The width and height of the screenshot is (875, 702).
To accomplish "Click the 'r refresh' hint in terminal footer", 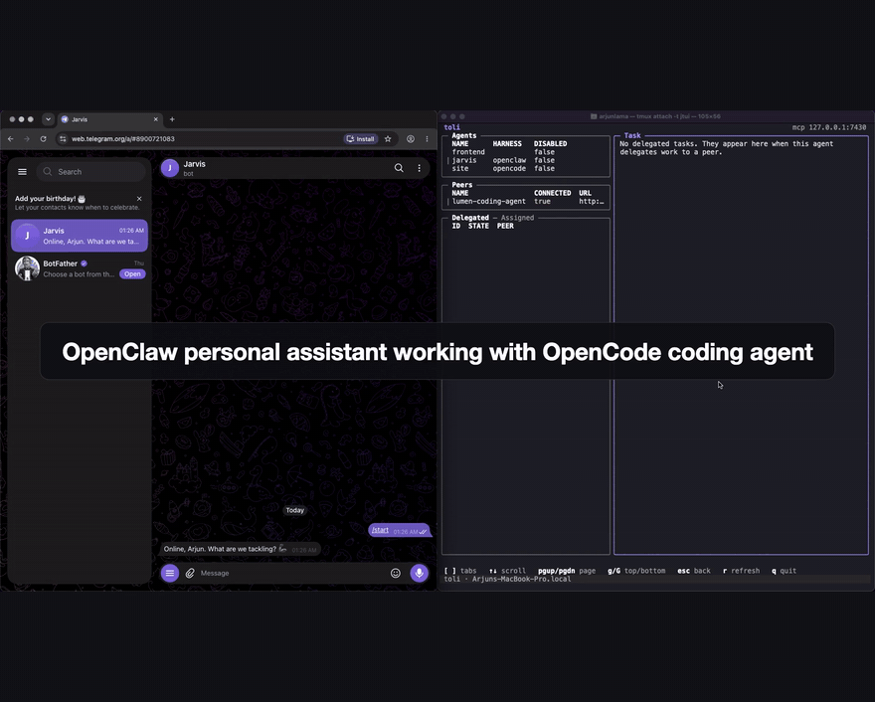I will 741,571.
